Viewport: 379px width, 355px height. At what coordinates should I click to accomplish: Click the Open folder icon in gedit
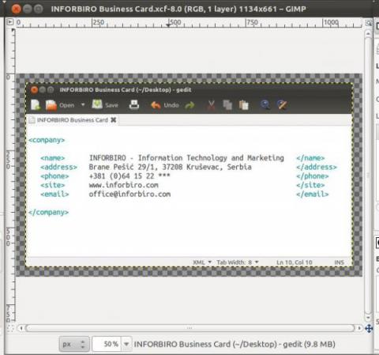point(51,105)
